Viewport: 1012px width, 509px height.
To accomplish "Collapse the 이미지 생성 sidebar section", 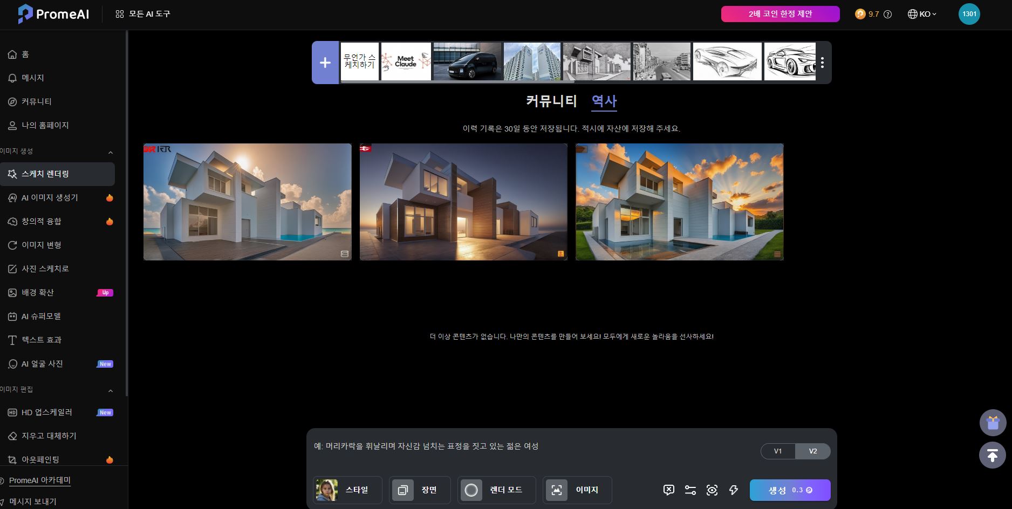I will click(111, 152).
